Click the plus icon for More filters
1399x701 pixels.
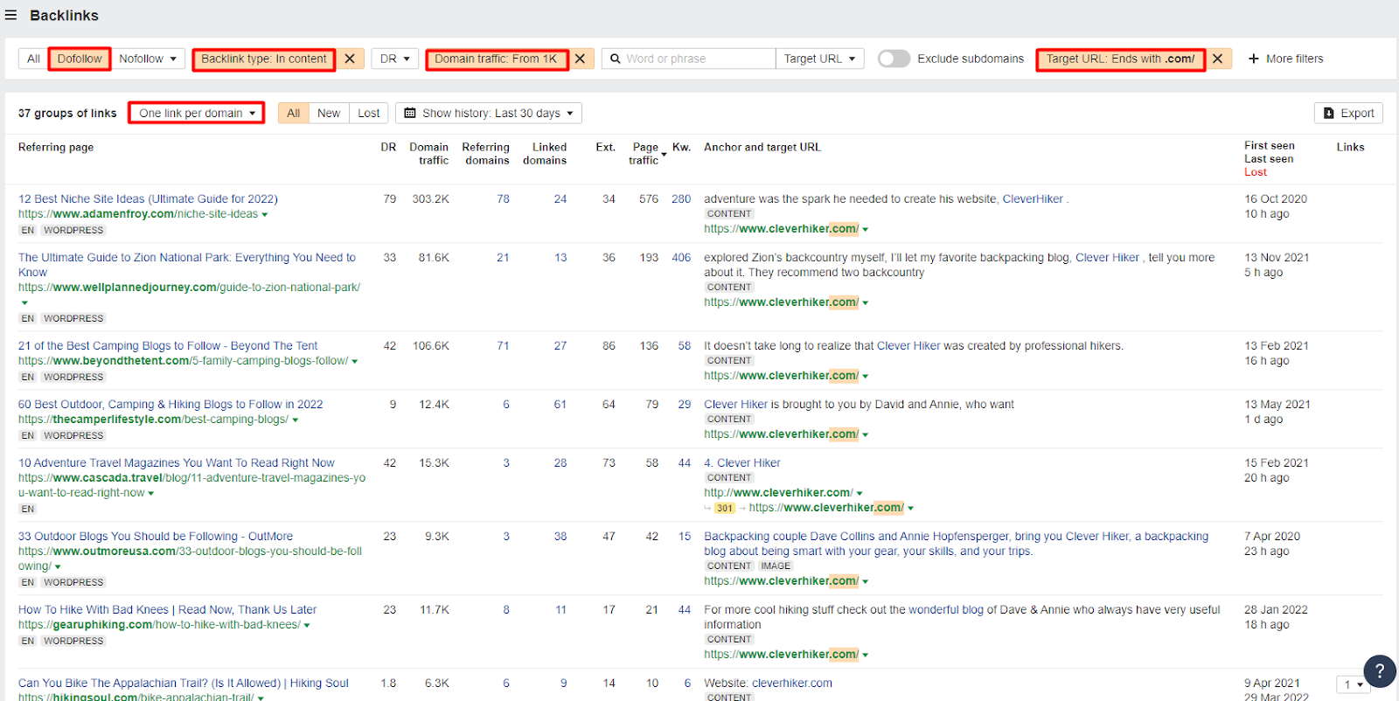1254,59
